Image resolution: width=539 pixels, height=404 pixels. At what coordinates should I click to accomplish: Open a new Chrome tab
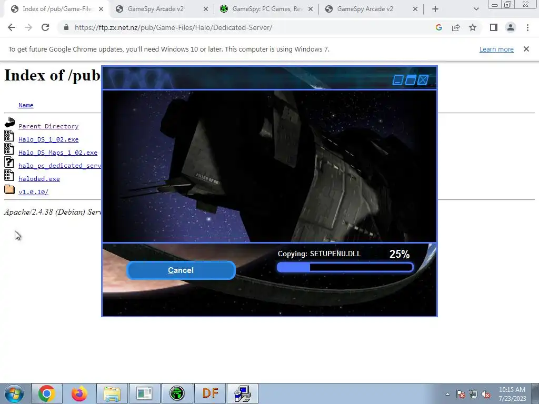pyautogui.click(x=435, y=9)
